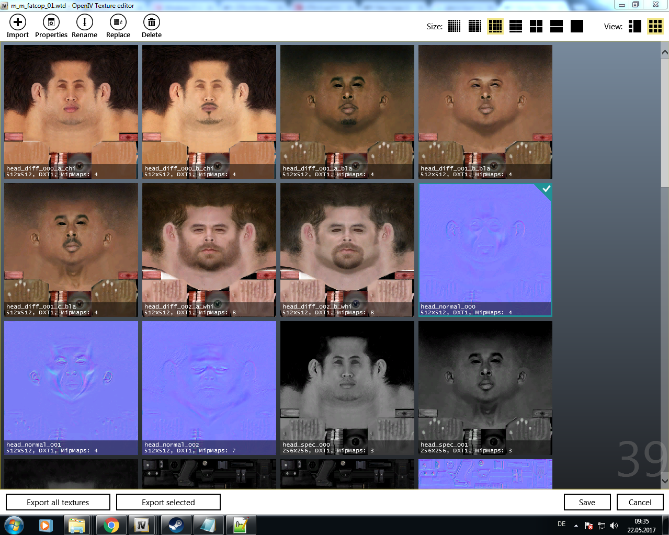Delete the selected texture with the trash icon
669x535 pixels.
(x=152, y=22)
